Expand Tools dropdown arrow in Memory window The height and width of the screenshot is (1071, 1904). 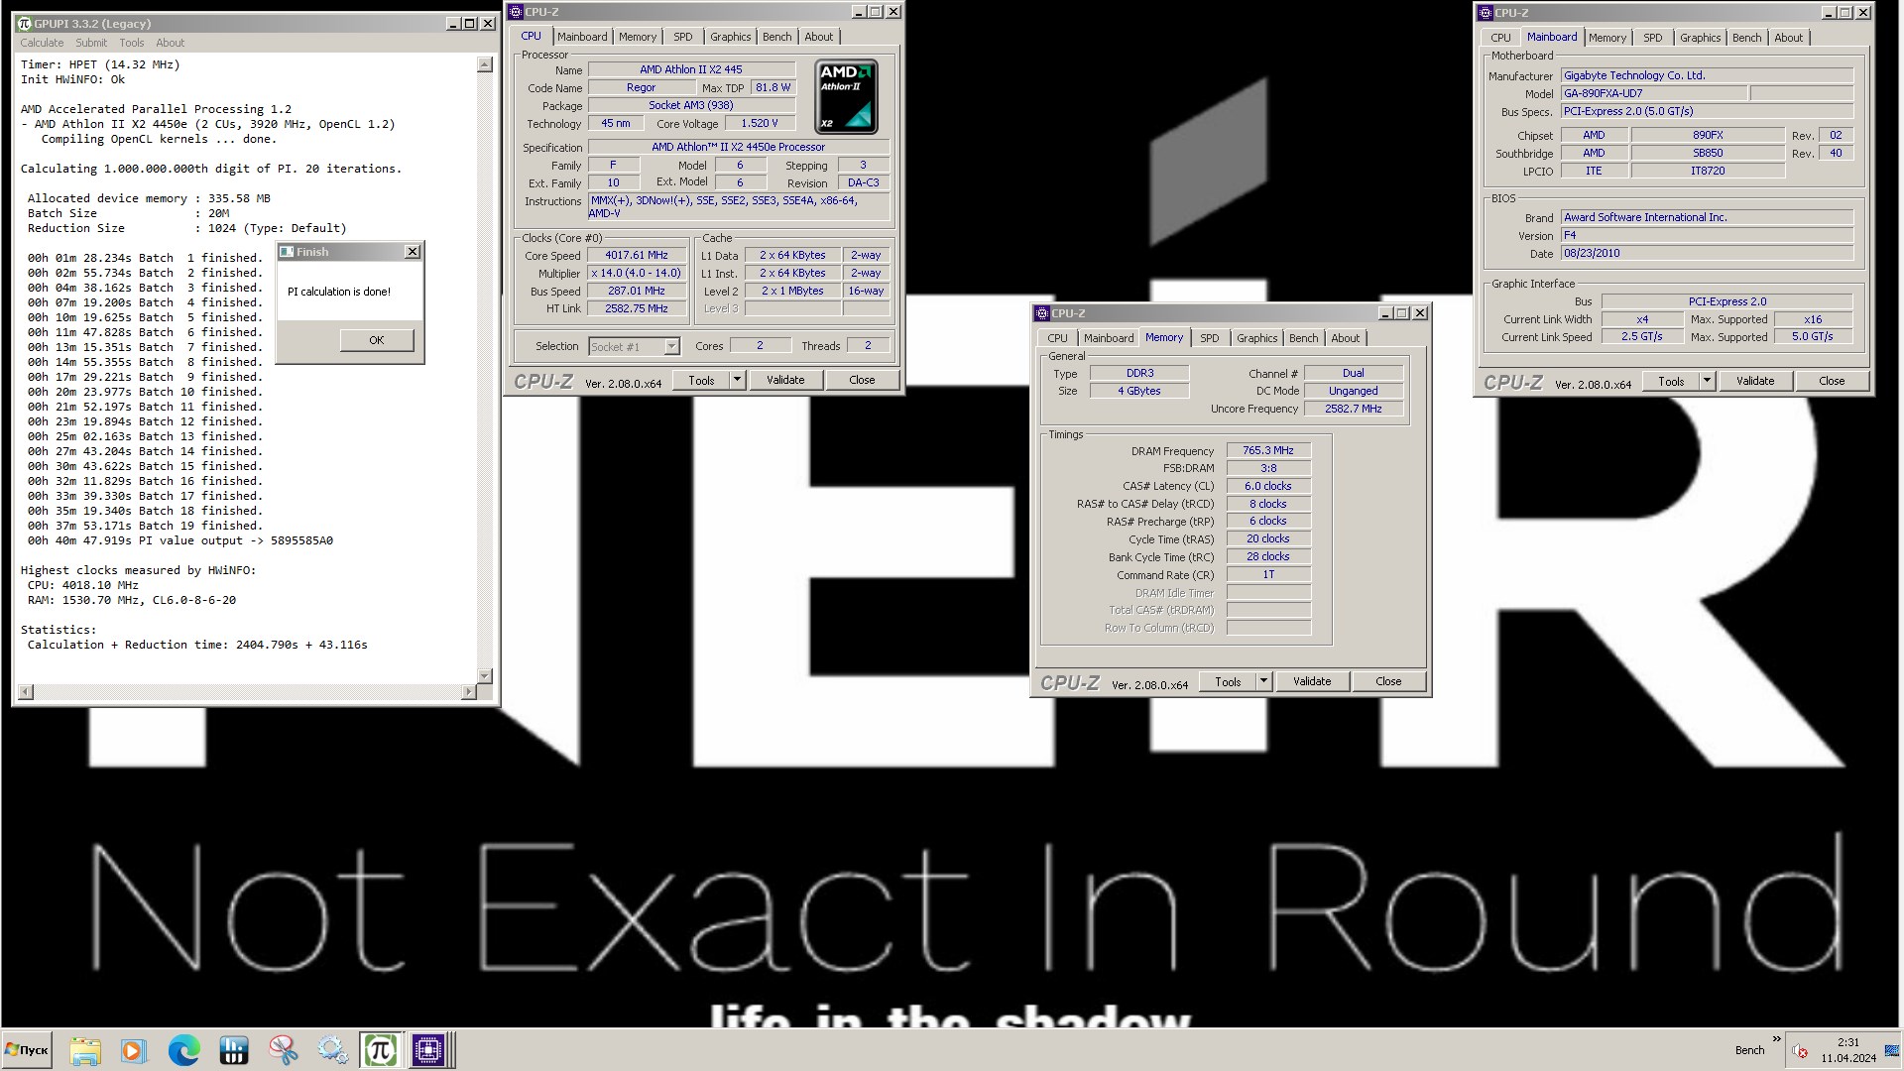click(x=1263, y=681)
